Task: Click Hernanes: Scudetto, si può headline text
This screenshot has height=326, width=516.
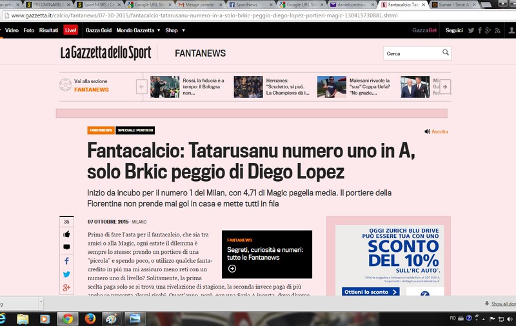Action: pyautogui.click(x=288, y=87)
